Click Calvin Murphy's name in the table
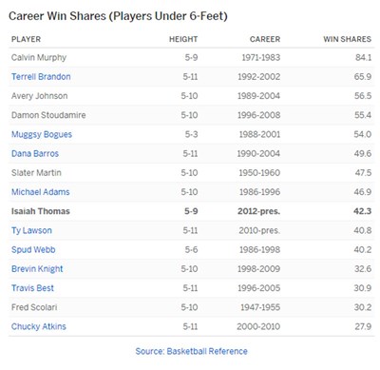The width and height of the screenshot is (380, 370). coord(39,58)
